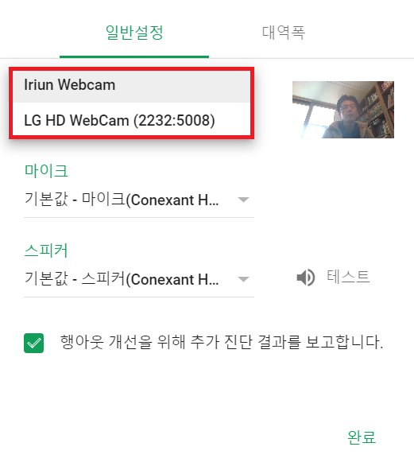This screenshot has width=414, height=470.
Task: Click the 마이크 section label
Action: 46,171
